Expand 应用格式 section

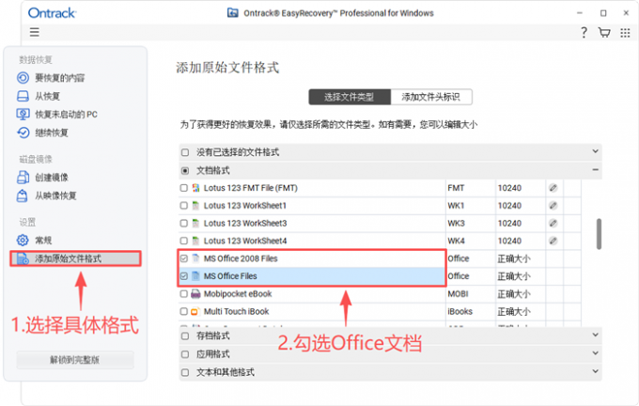595,353
